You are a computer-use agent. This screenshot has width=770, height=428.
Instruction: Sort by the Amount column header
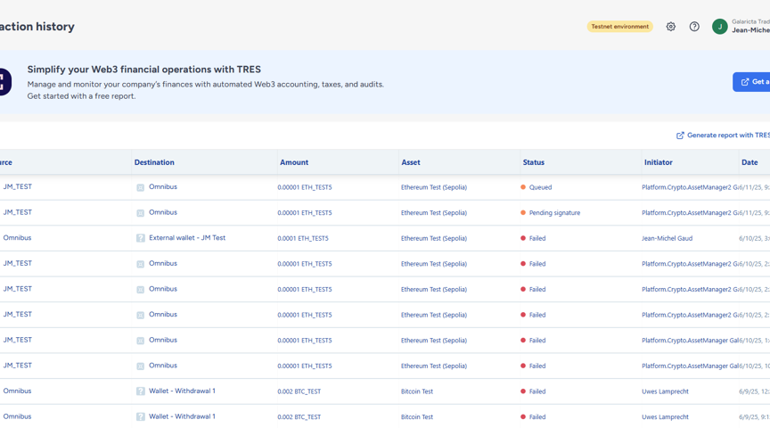[x=294, y=162]
